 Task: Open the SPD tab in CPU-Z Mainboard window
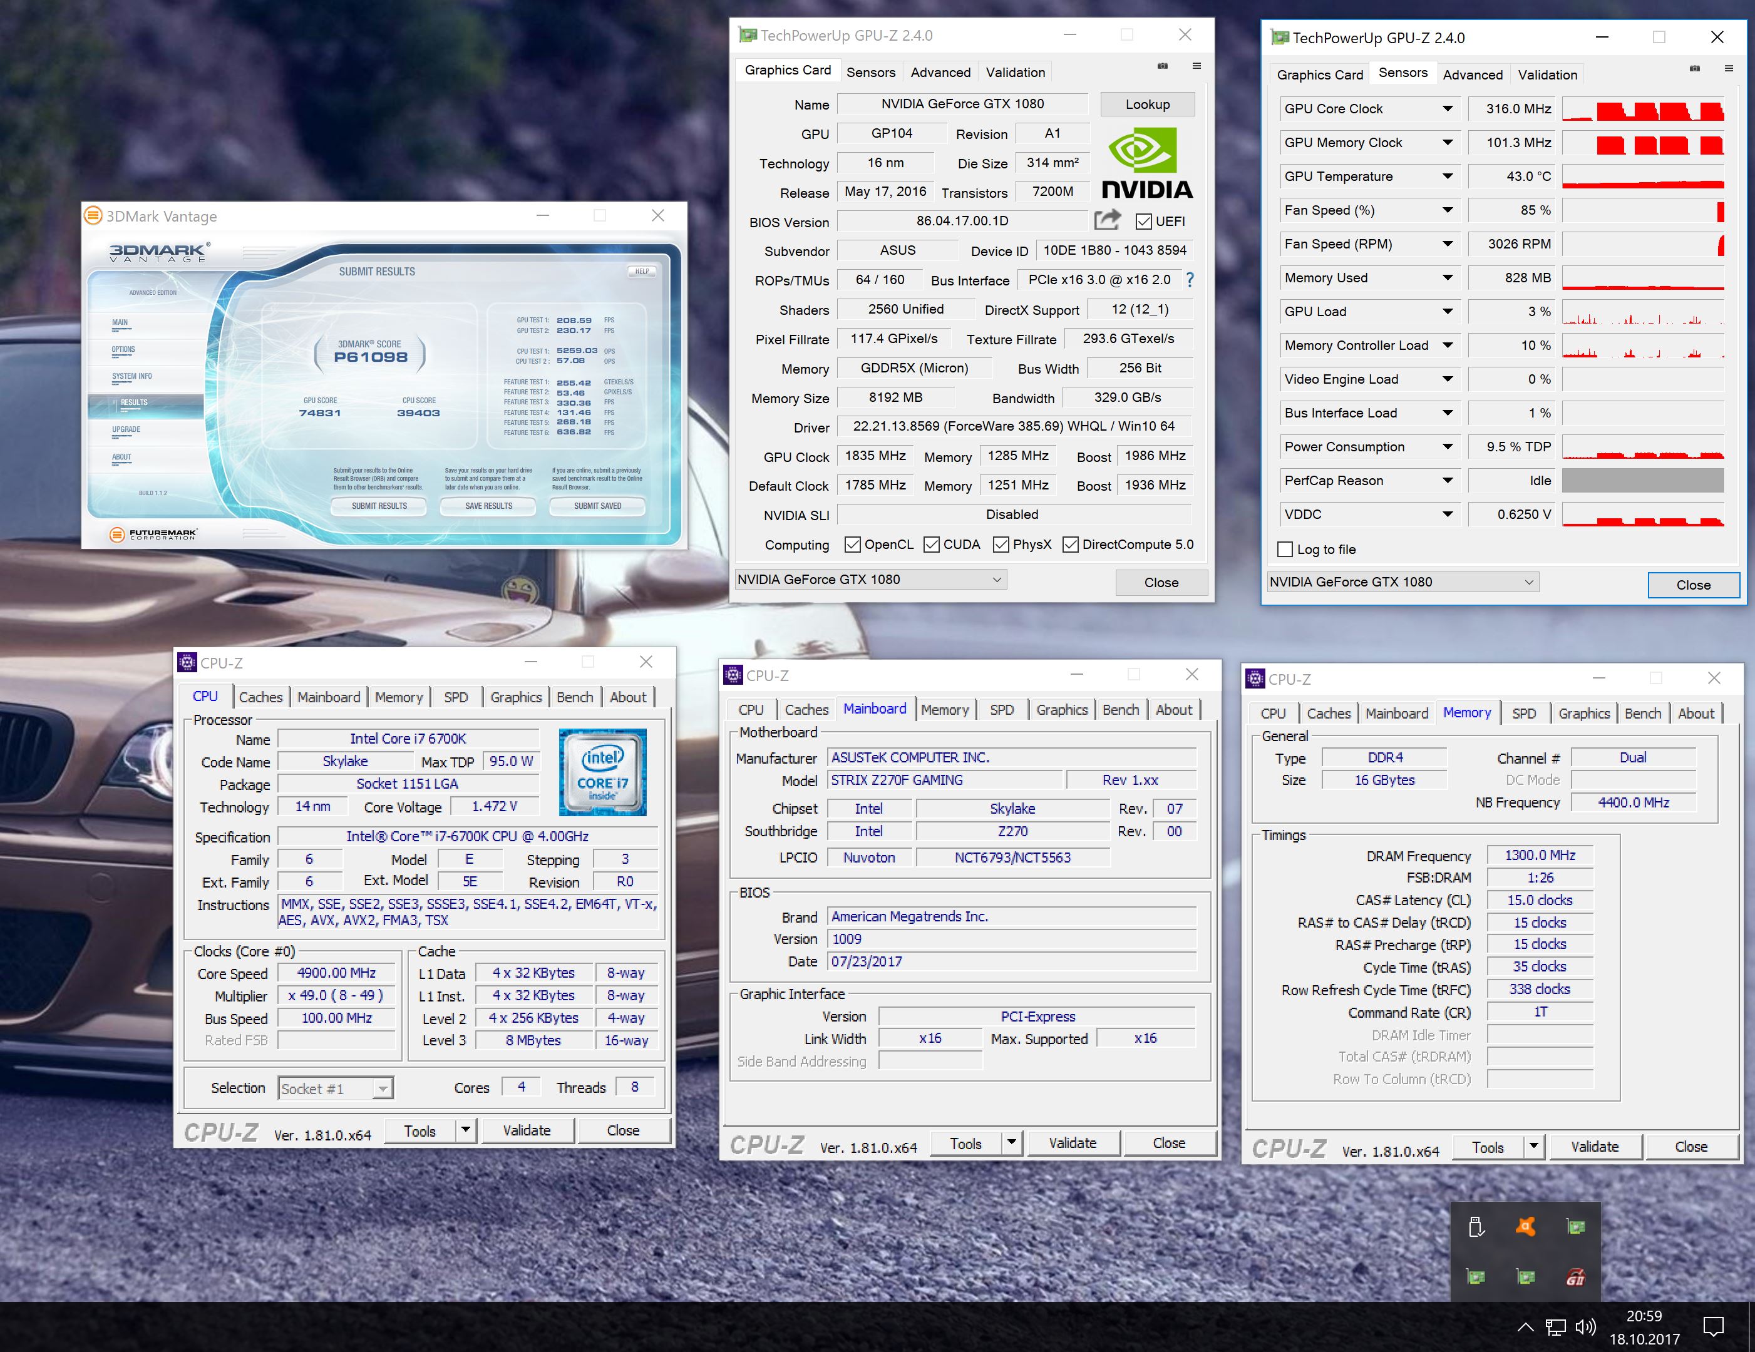[1001, 709]
